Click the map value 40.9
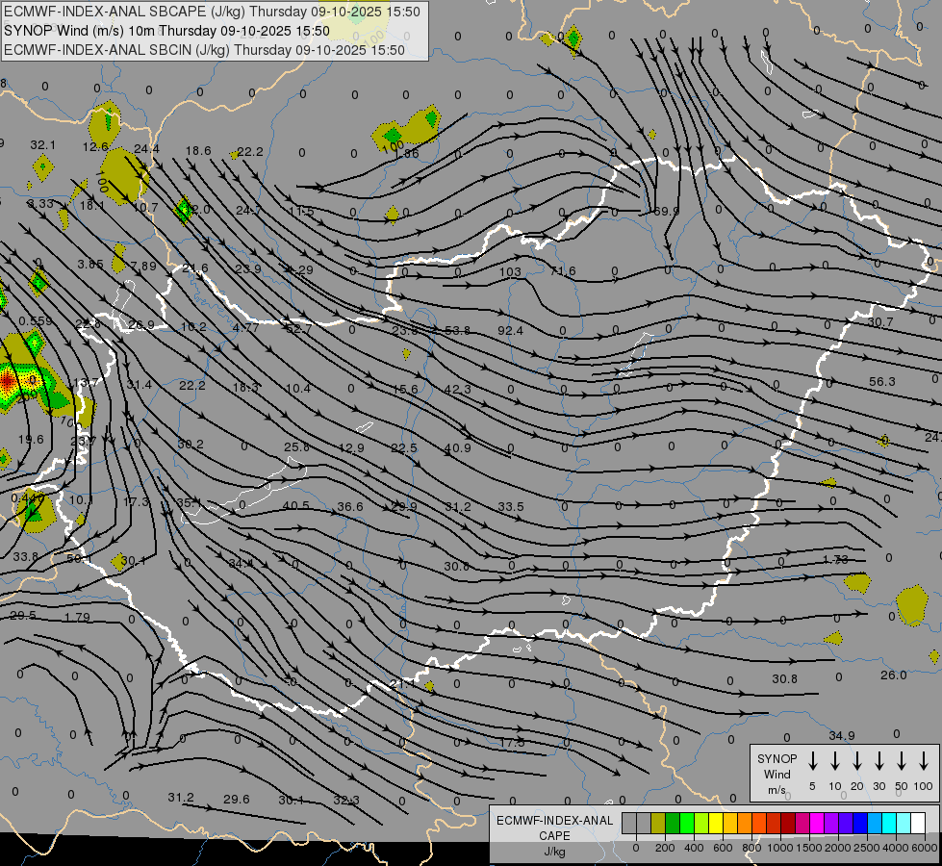The width and height of the screenshot is (942, 866). pyautogui.click(x=458, y=447)
